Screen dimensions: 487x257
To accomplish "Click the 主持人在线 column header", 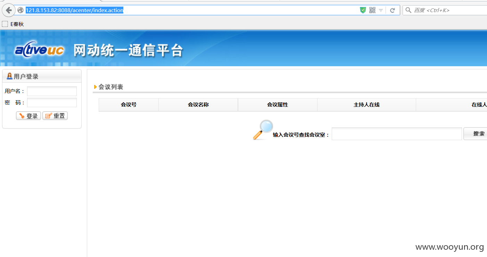I will tap(366, 105).
